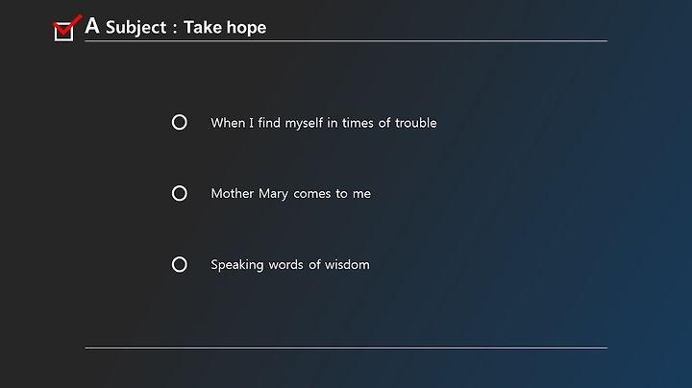Screen dimensions: 692x388
Task: Select the large letter A in header
Action: point(92,26)
